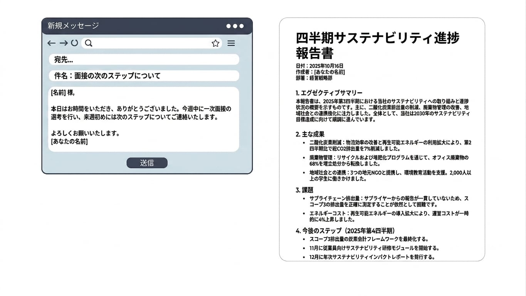Image resolution: width=526 pixels, height=296 pixels.
Task: Click the heading 3. 課題
Action: (x=304, y=190)
